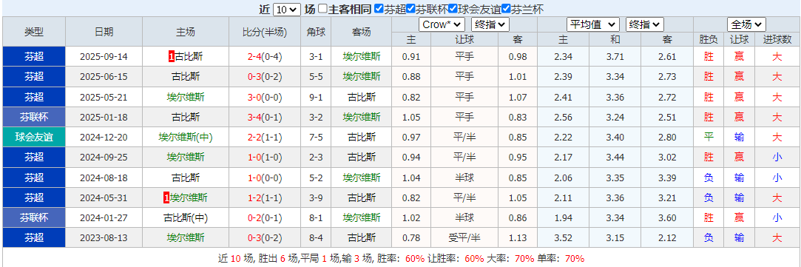The height and width of the screenshot is (267, 801).
Task: Click the 1-2(1-1) score on 2024-05-31
Action: 265,197
